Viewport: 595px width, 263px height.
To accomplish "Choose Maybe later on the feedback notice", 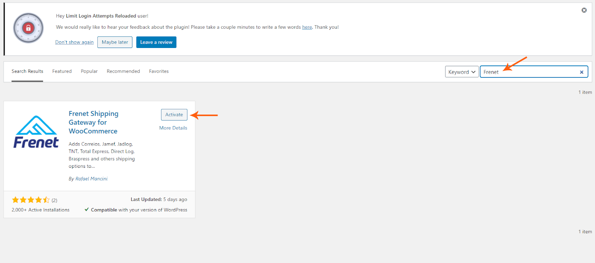I will tap(115, 42).
